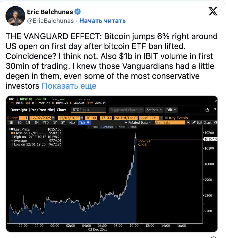
Task: Open the Tick interval dropdown
Action: click(84, 123)
